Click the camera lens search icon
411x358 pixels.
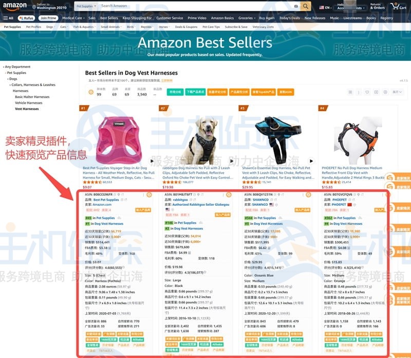[x=296, y=6]
